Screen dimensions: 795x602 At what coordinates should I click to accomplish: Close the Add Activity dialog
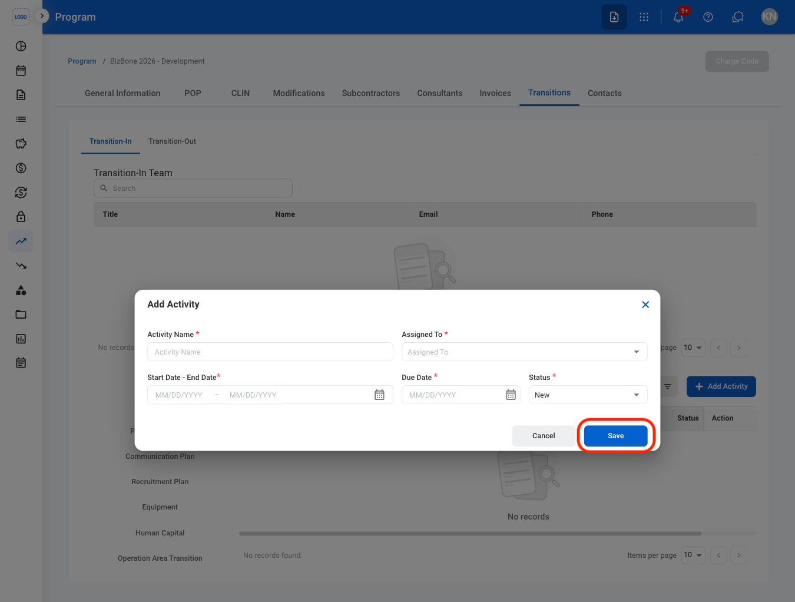pos(645,305)
